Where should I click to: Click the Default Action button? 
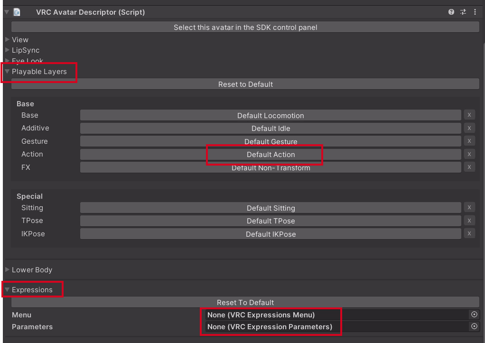[270, 154]
